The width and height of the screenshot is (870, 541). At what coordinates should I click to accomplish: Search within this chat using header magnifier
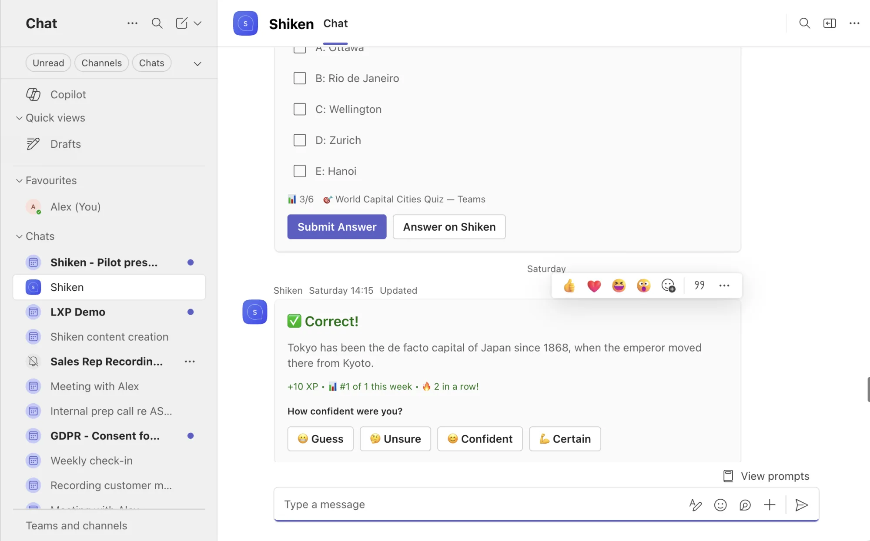[x=805, y=23]
